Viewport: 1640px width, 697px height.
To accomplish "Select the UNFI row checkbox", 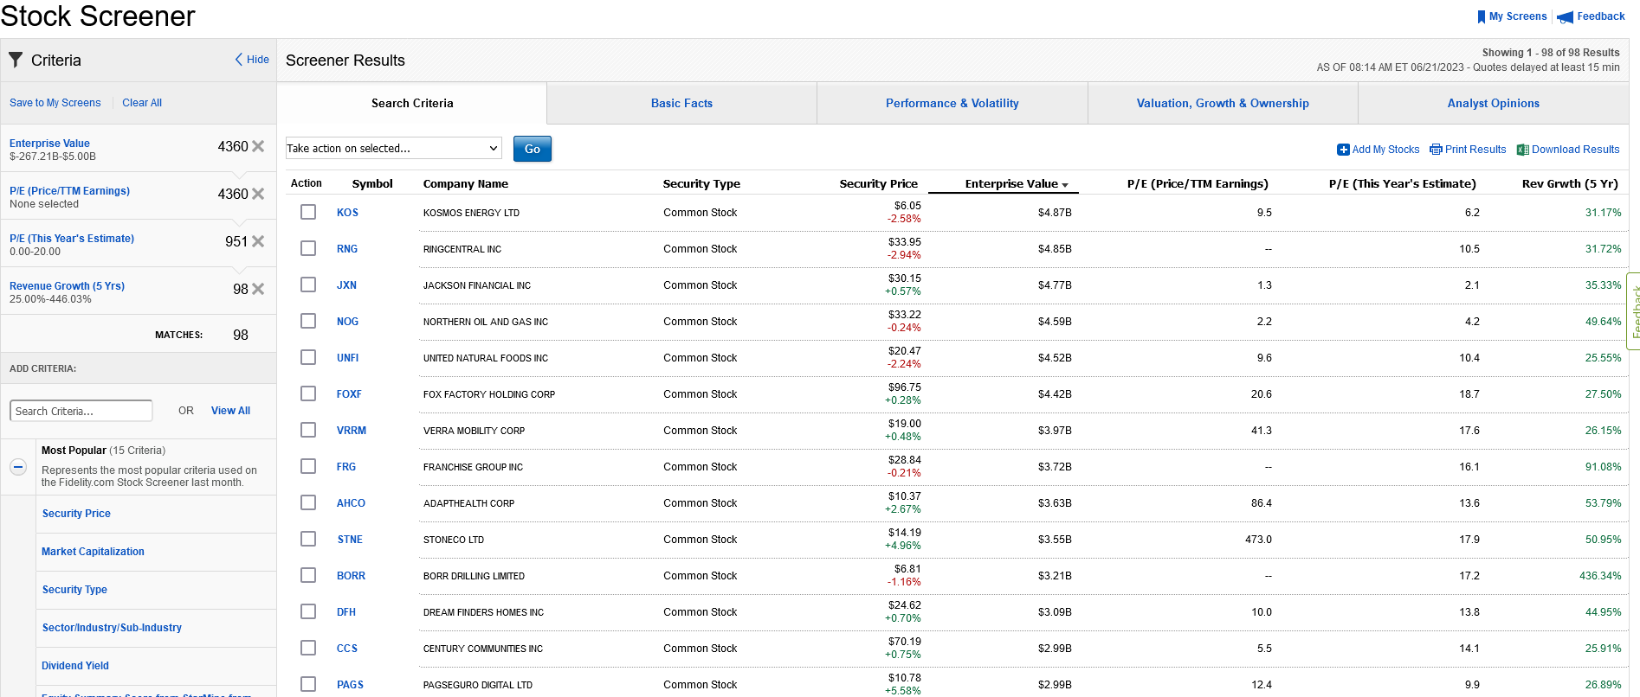I will pos(308,357).
